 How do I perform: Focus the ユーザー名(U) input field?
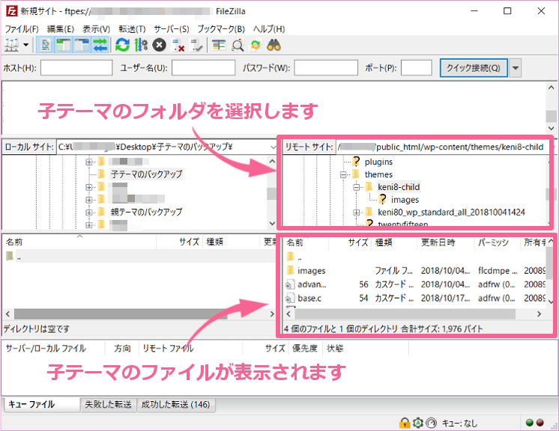pyautogui.click(x=203, y=67)
